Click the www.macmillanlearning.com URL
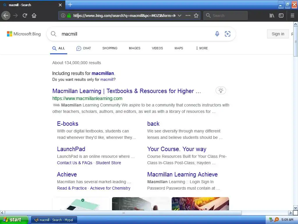298x224 pixels. [87, 99]
